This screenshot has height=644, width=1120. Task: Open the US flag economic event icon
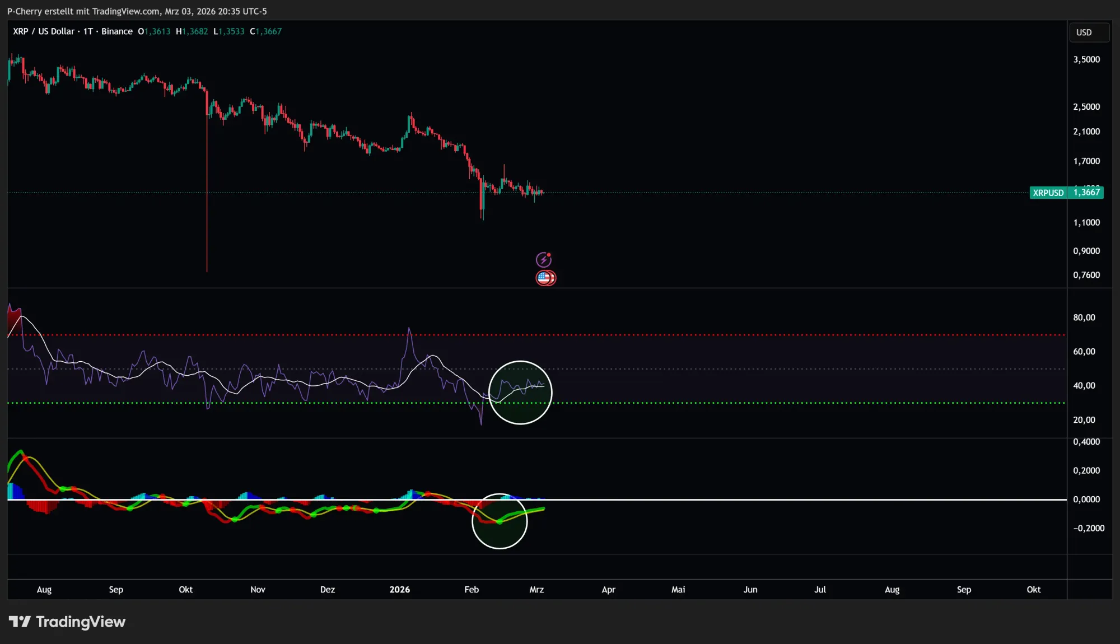(x=543, y=277)
